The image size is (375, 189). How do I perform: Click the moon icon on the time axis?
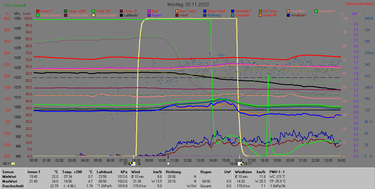(168, 164)
